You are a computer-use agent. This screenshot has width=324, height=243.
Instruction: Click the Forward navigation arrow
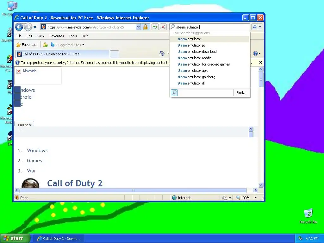[28, 27]
